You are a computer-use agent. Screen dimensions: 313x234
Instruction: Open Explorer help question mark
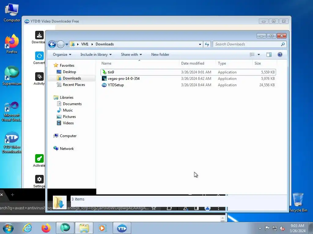[280, 55]
